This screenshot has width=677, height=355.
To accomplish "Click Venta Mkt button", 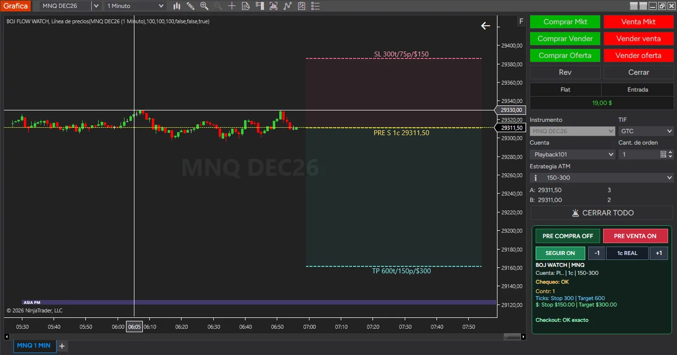I will click(638, 22).
